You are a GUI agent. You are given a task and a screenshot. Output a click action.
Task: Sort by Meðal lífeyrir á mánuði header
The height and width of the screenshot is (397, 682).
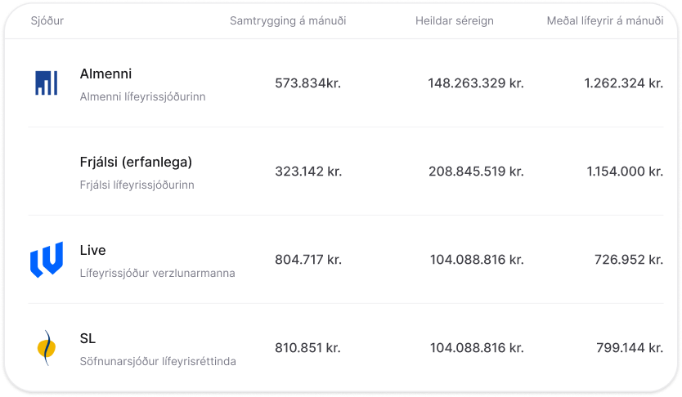coord(604,20)
